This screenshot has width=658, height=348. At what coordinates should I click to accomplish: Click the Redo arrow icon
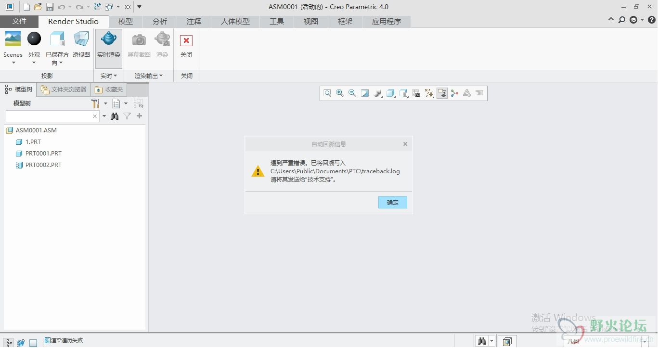(x=79, y=7)
